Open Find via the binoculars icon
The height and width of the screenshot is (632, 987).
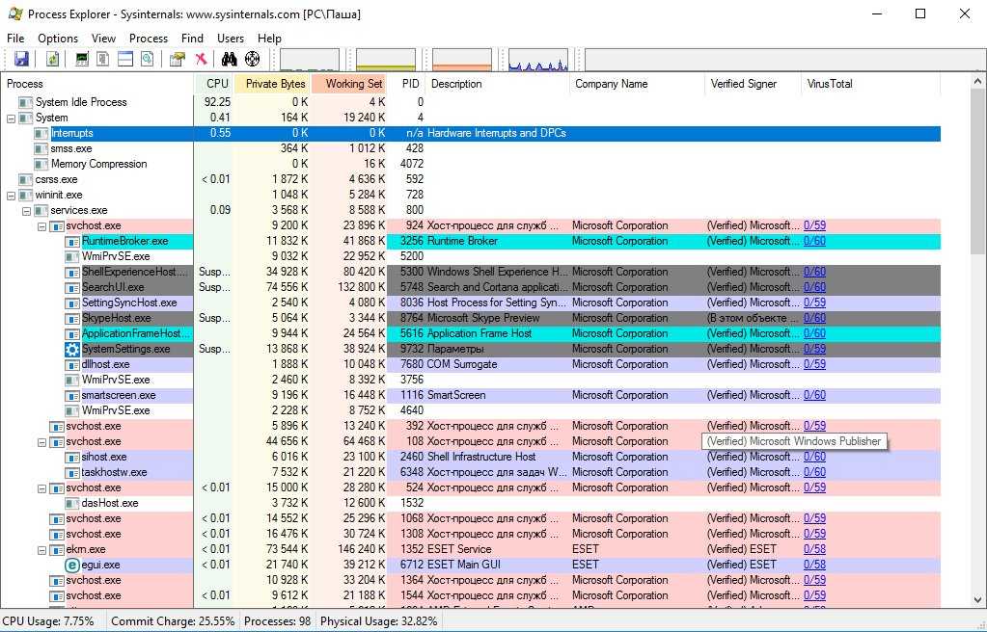[230, 60]
